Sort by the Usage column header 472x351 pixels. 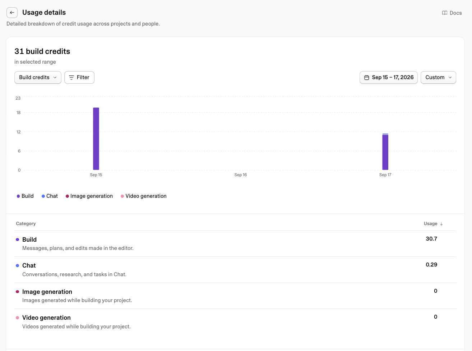point(433,224)
